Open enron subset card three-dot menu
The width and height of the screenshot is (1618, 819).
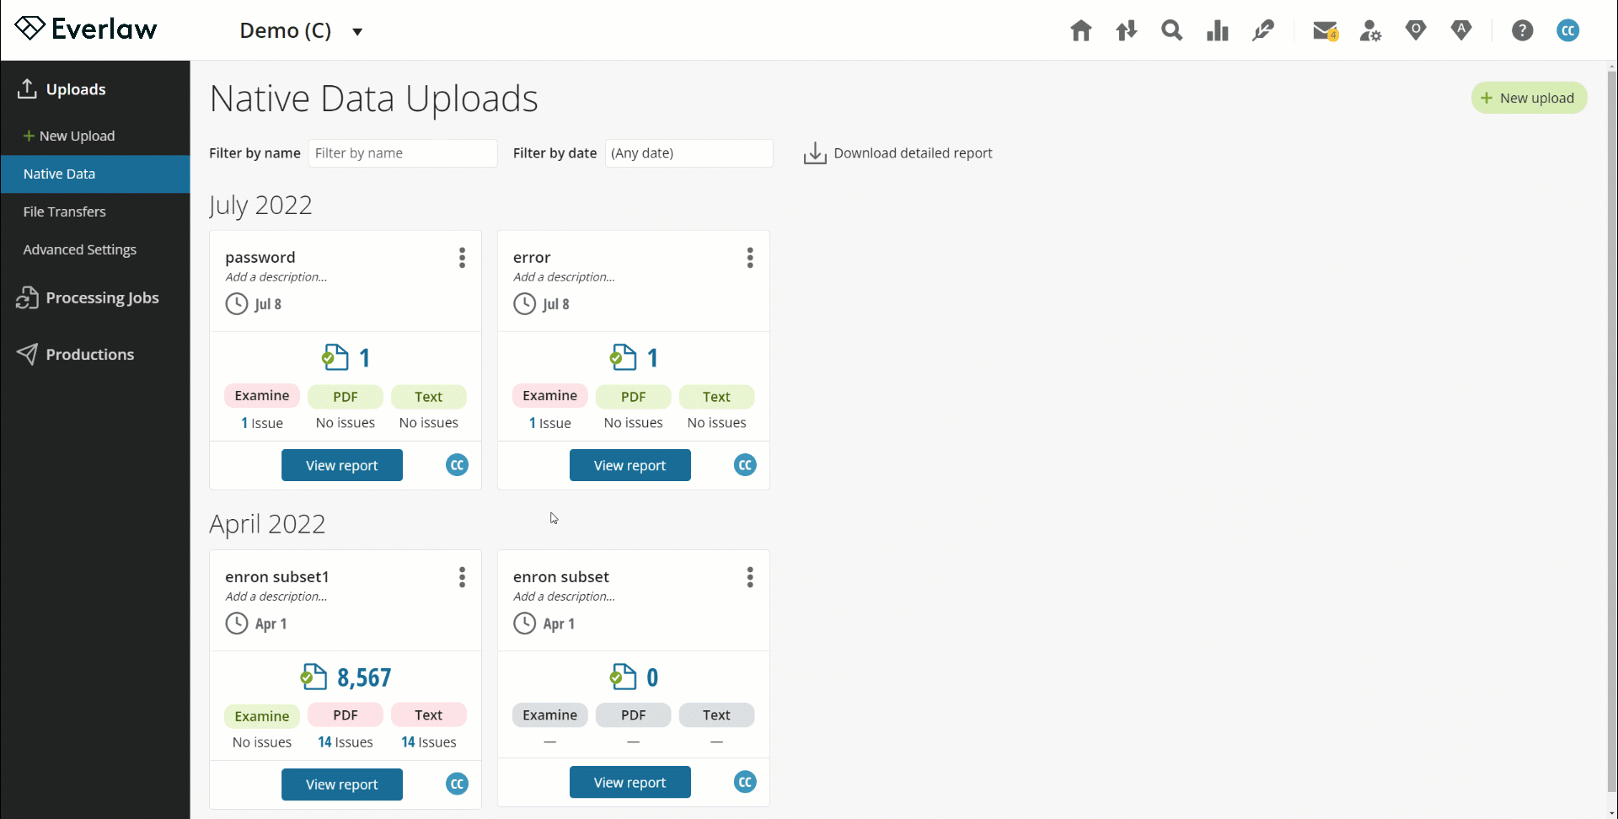tap(750, 577)
